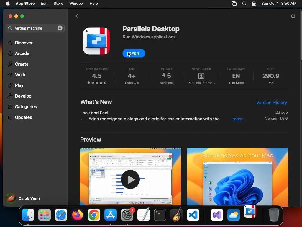Click the Parallels Desktop icon in the Dock

[250, 211]
